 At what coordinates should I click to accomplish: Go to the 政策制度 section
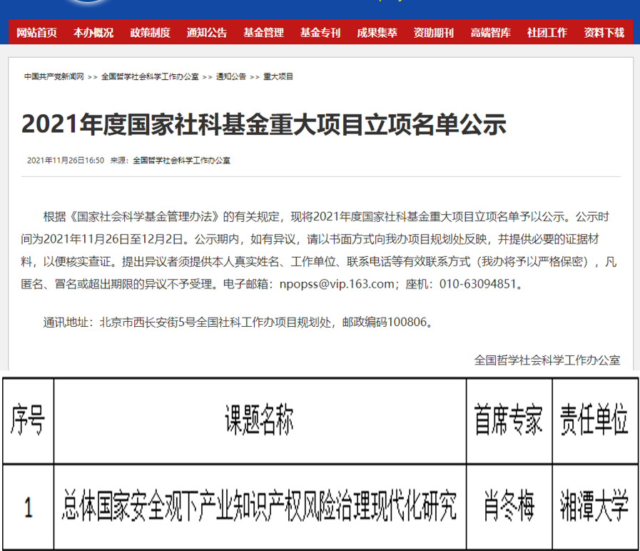point(151,32)
